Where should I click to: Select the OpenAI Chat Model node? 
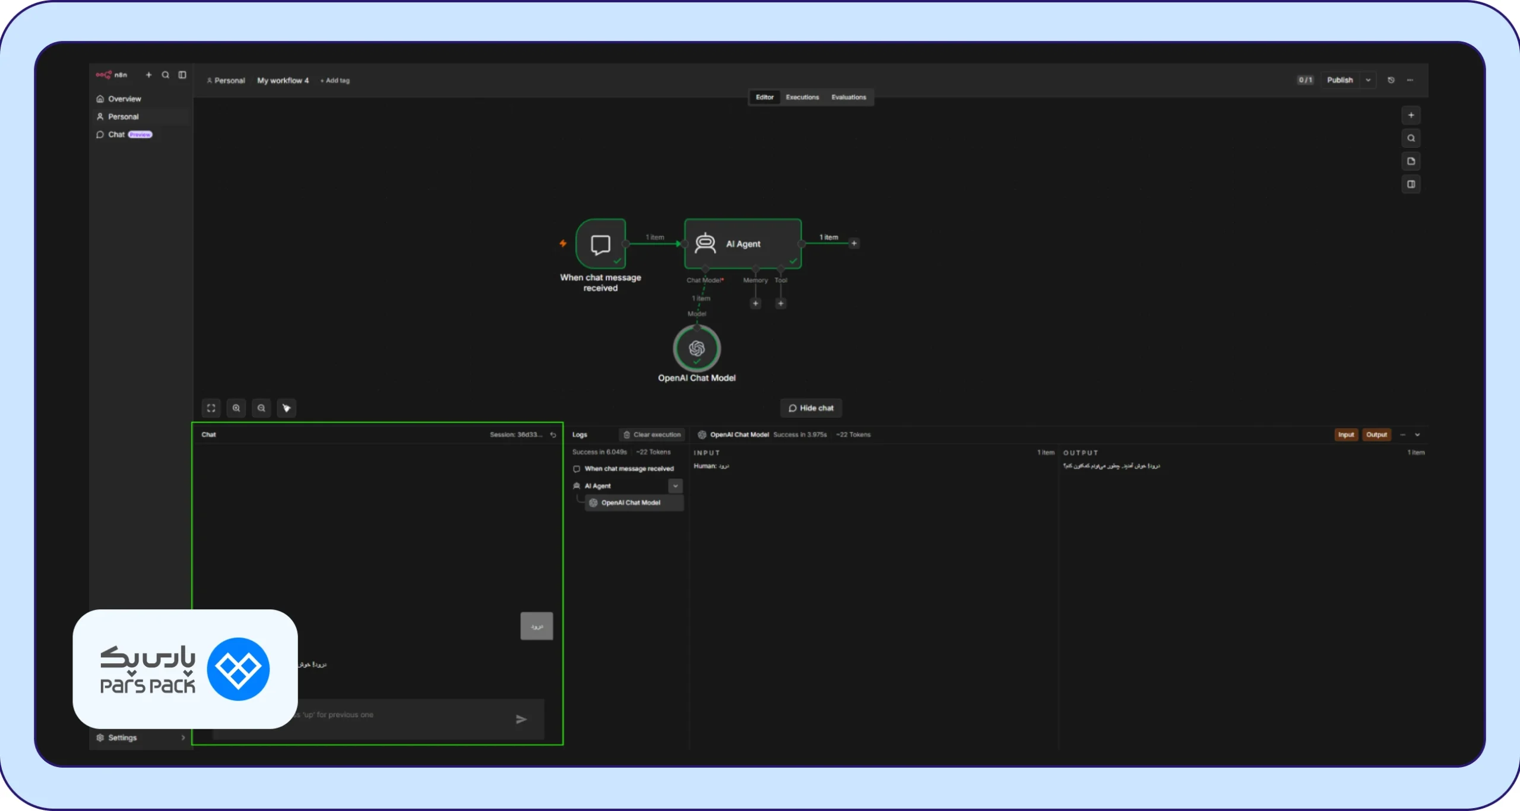click(x=696, y=348)
